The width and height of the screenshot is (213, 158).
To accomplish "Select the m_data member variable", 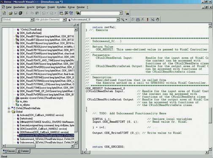I will pos(24,102).
